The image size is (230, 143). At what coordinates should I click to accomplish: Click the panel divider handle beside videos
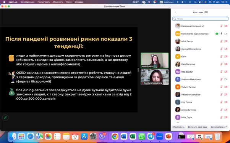[138, 70]
